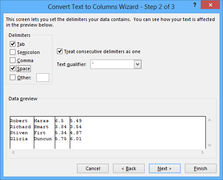This screenshot has width=223, height=180.
Task: Click Finish to complete the wizard
Action: 201,168
